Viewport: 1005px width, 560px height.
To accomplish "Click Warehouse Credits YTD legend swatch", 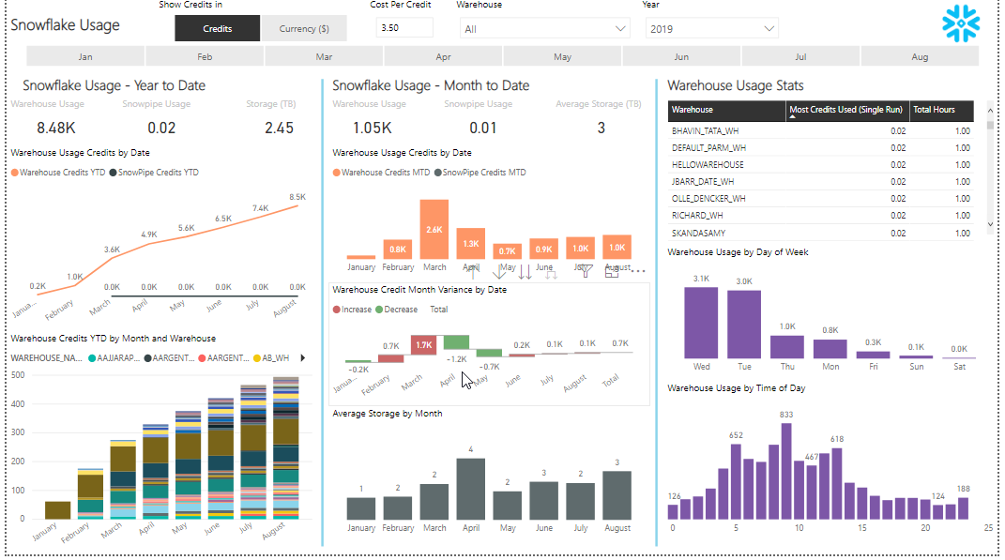I will [15, 173].
